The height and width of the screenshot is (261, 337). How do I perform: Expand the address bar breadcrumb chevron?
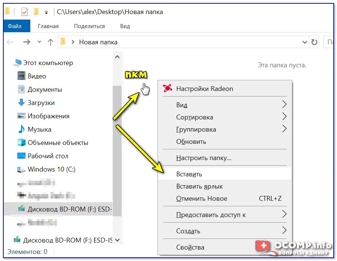(73, 42)
